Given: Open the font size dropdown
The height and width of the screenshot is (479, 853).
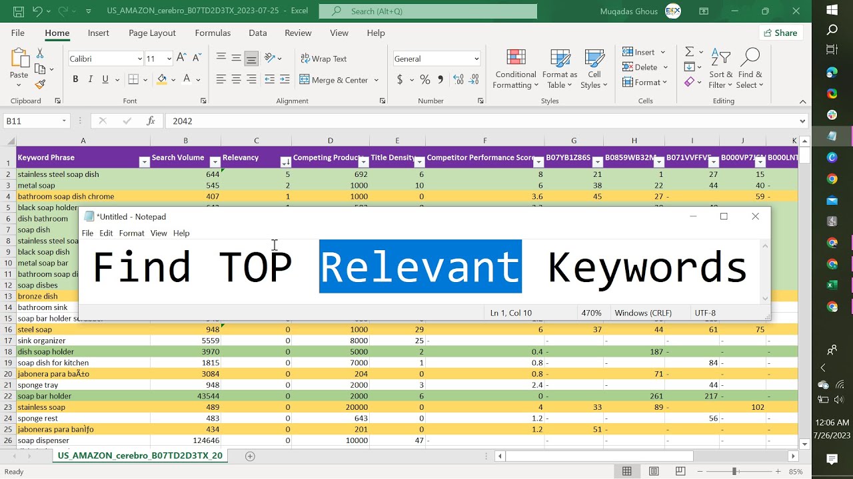Looking at the screenshot, I should pos(169,59).
